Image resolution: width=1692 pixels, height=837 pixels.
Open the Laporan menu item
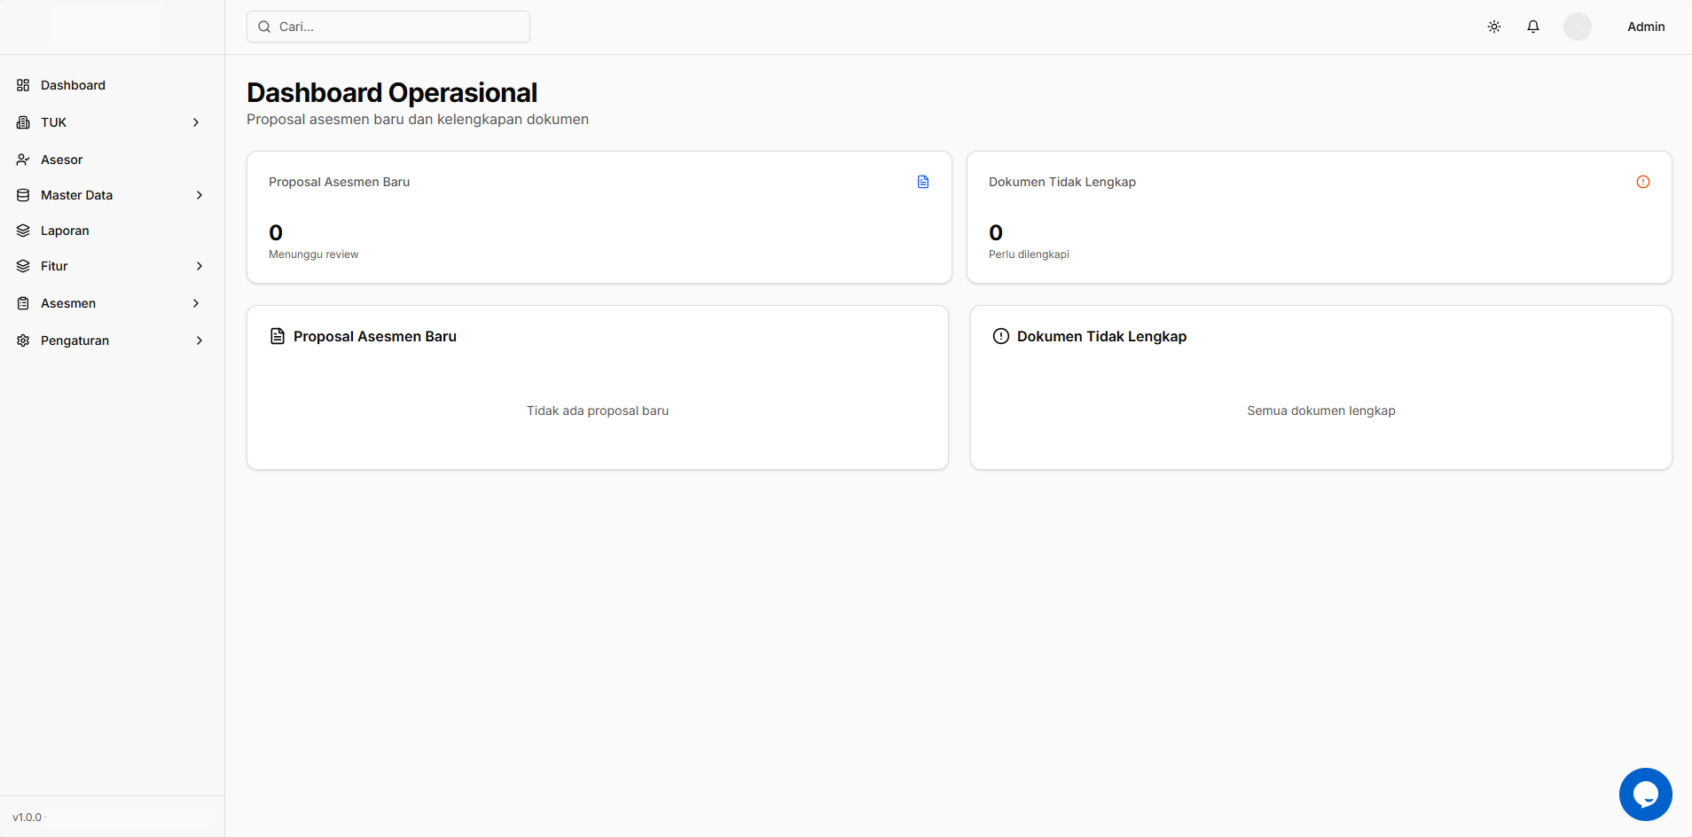click(x=112, y=231)
